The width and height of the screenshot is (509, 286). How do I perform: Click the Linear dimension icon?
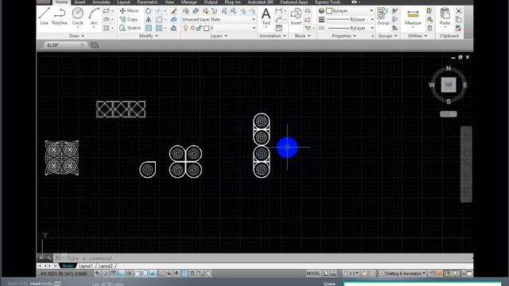coord(278,10)
